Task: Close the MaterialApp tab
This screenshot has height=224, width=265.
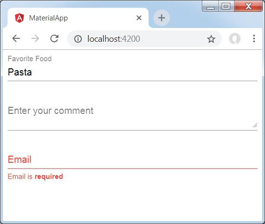Action: coord(139,18)
